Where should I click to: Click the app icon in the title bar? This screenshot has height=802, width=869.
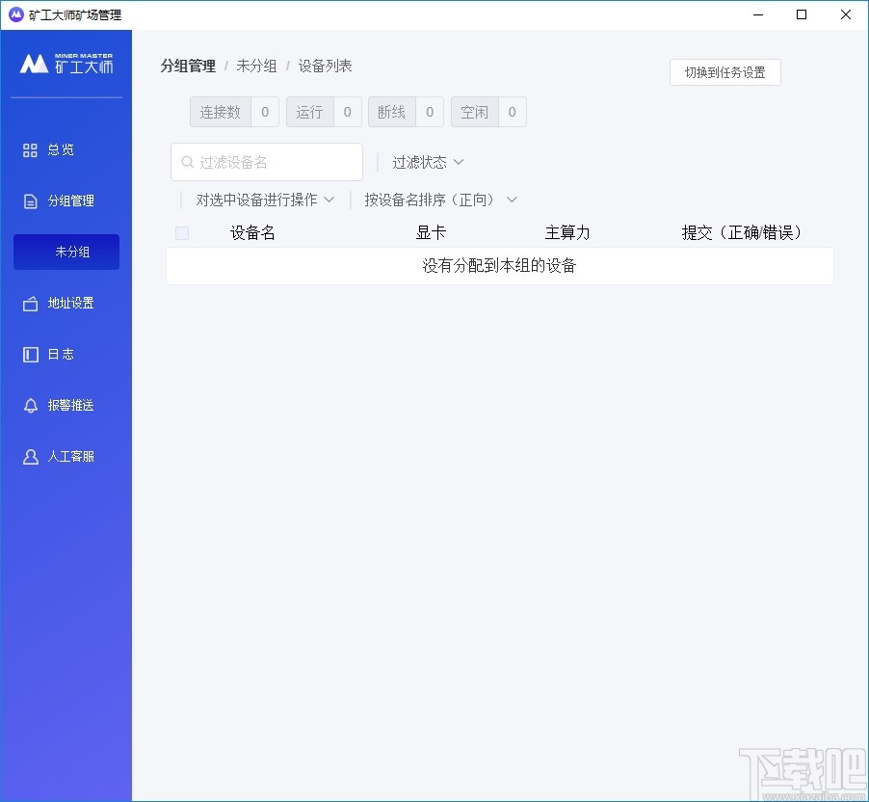[14, 14]
